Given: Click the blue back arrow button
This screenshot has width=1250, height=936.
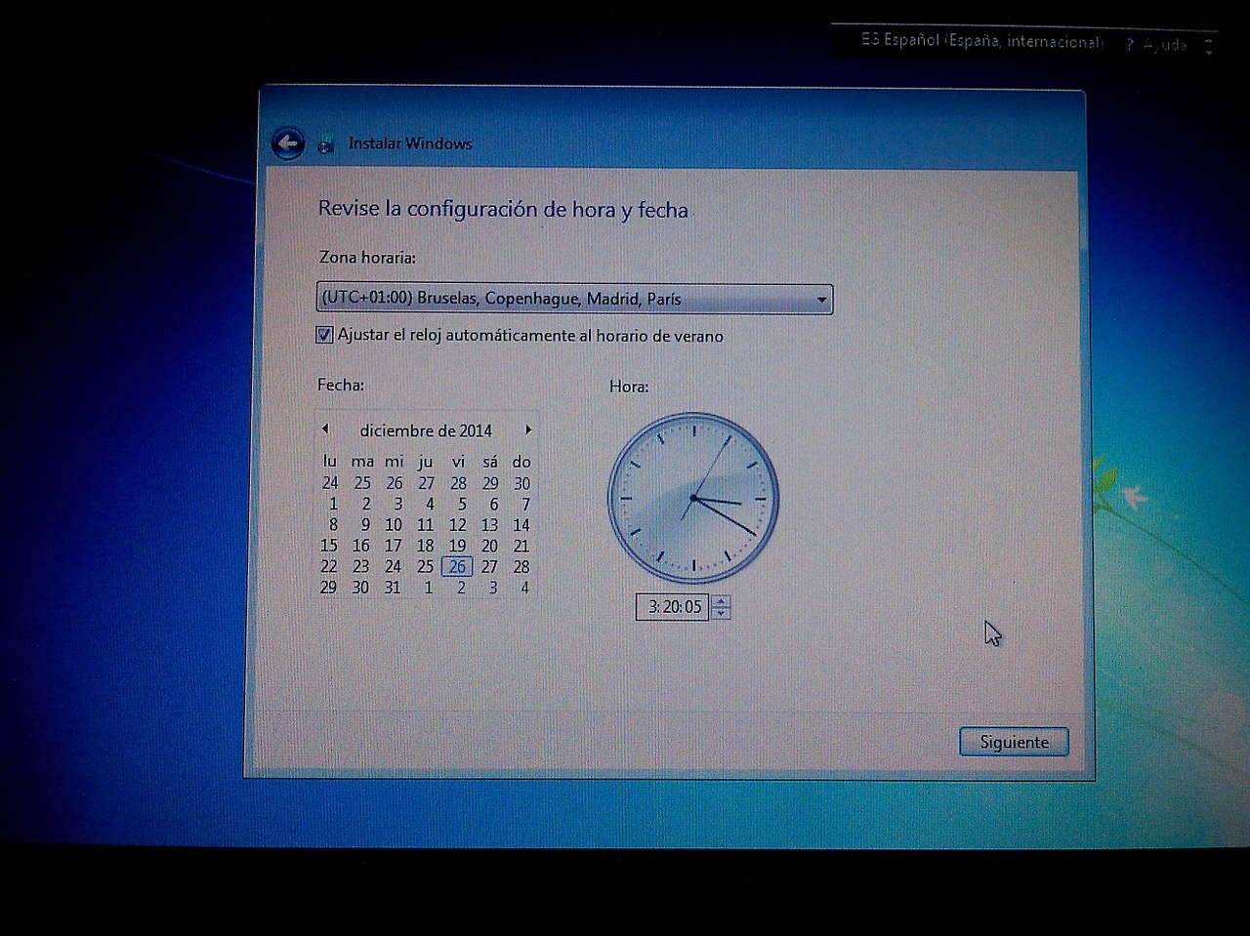Looking at the screenshot, I should tap(287, 144).
